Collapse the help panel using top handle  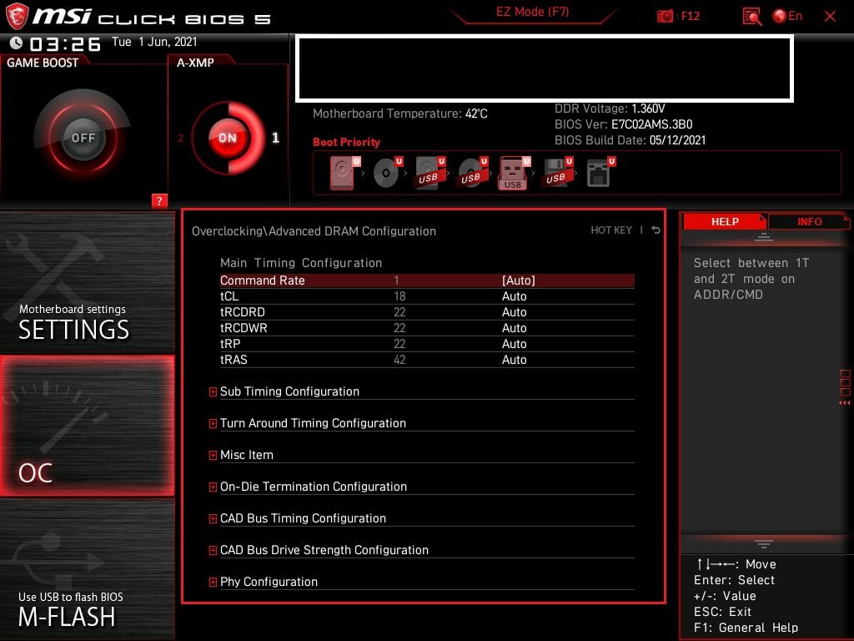tap(764, 237)
